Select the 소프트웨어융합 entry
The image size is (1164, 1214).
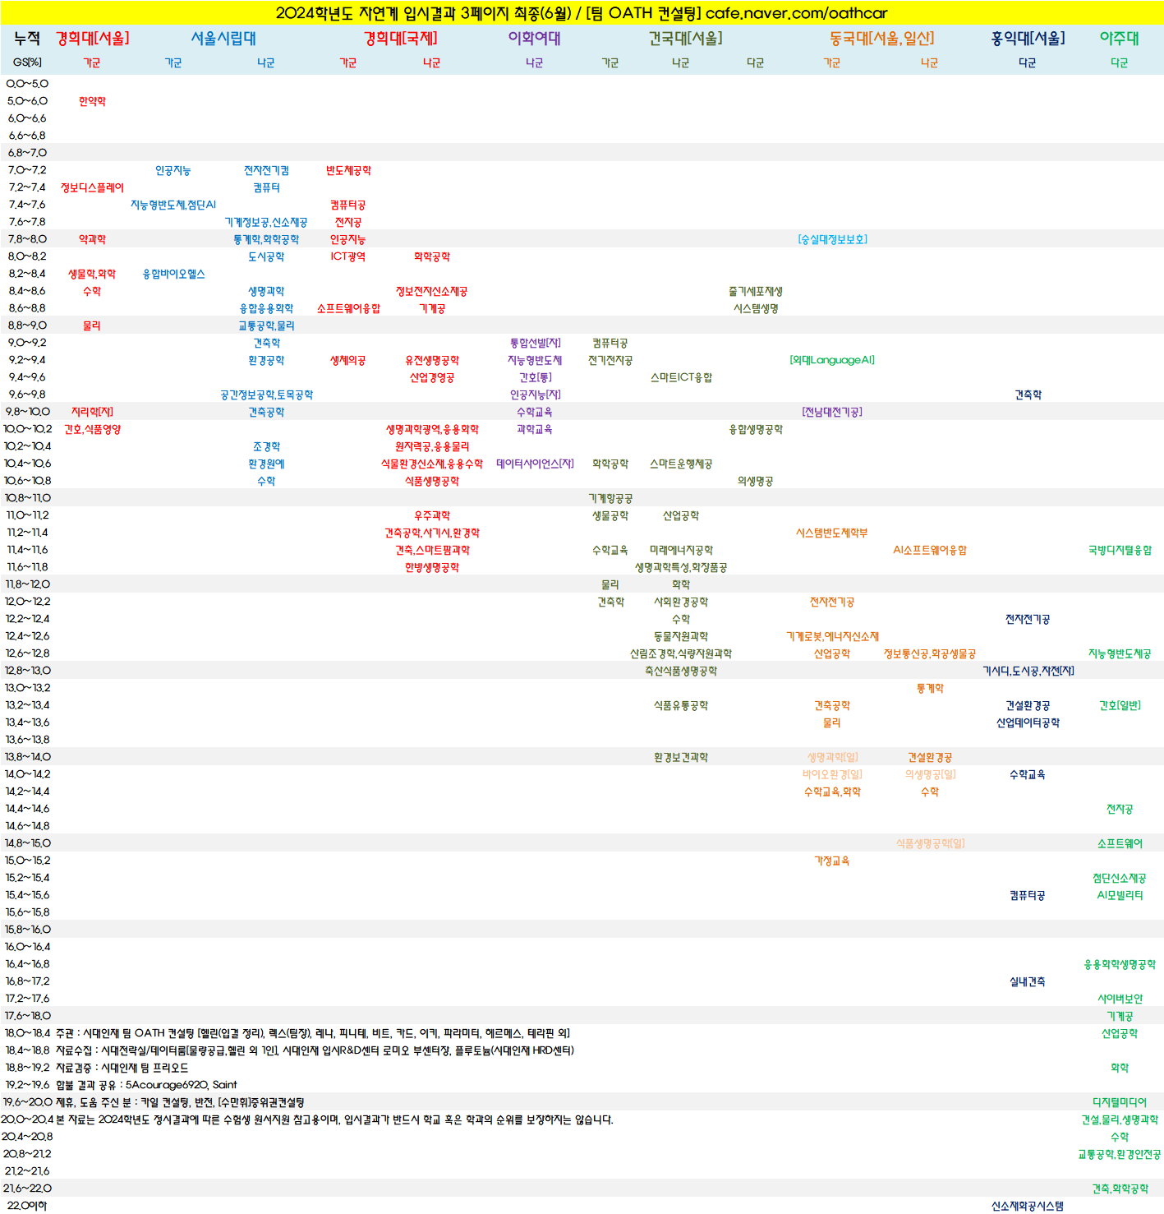(x=348, y=308)
